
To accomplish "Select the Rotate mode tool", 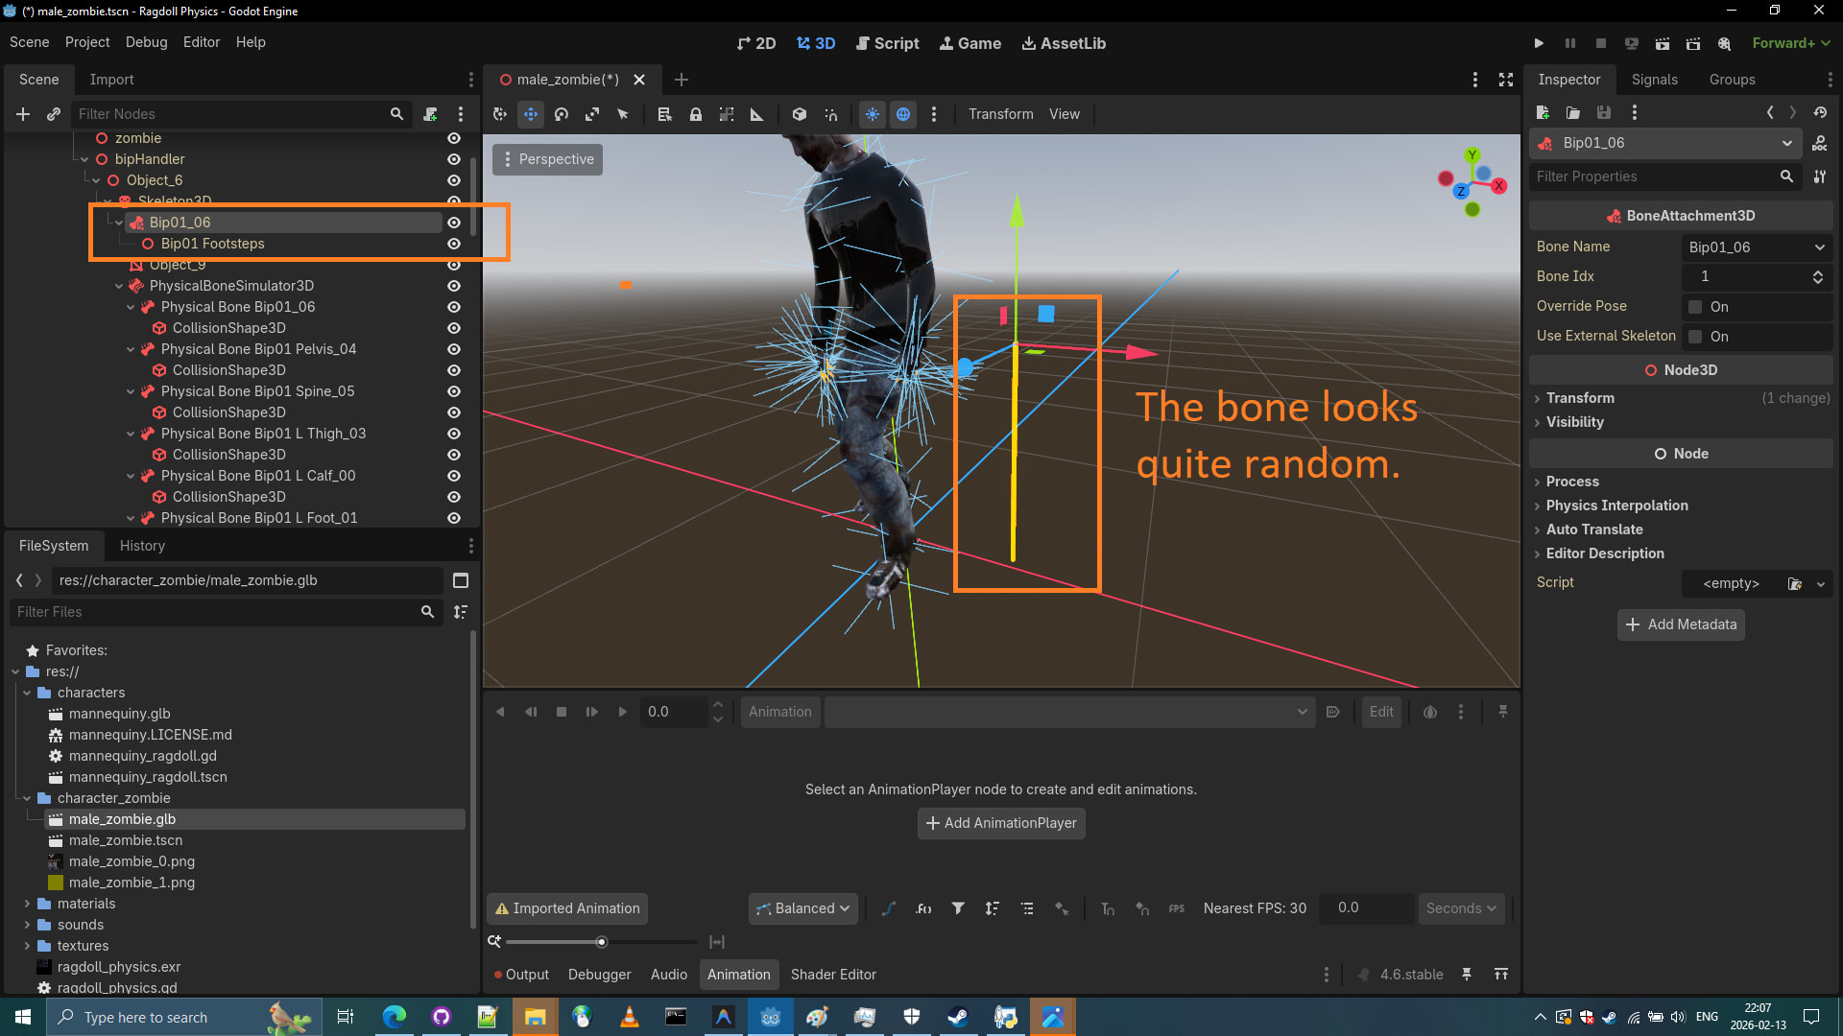I will point(562,114).
